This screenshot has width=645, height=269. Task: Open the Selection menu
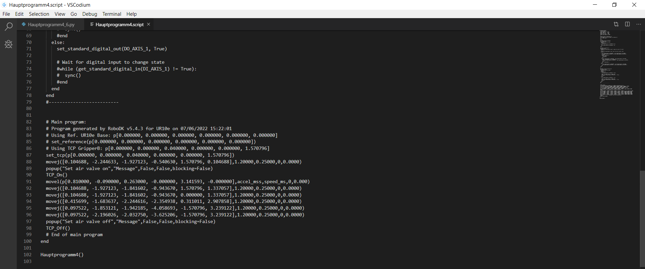tap(39, 14)
